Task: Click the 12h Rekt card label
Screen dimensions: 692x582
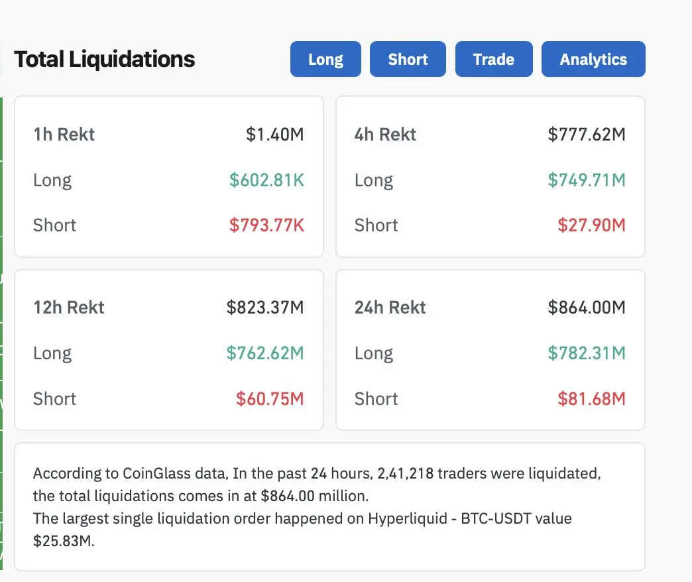Action: [69, 308]
